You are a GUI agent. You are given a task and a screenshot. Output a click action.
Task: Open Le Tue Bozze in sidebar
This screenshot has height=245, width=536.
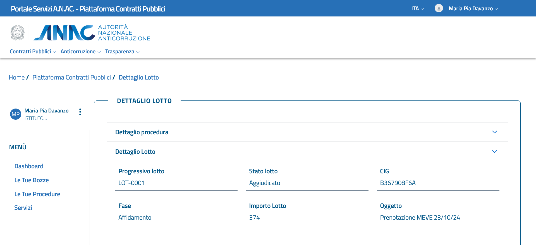pos(32,180)
